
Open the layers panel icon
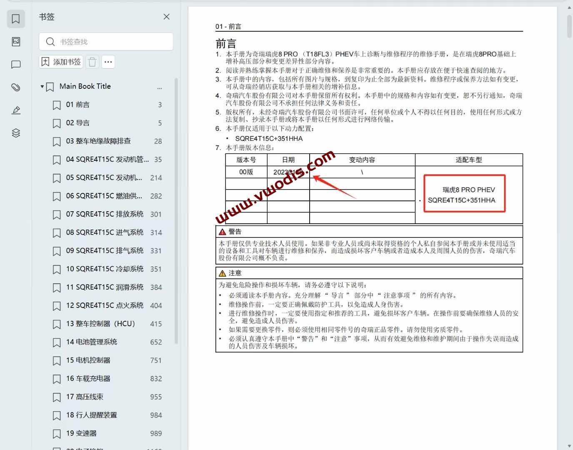coord(16,133)
